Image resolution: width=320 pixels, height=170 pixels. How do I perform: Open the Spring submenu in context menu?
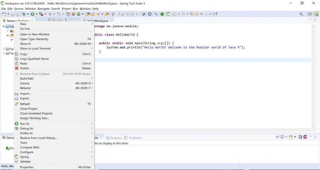pyautogui.click(x=54, y=157)
